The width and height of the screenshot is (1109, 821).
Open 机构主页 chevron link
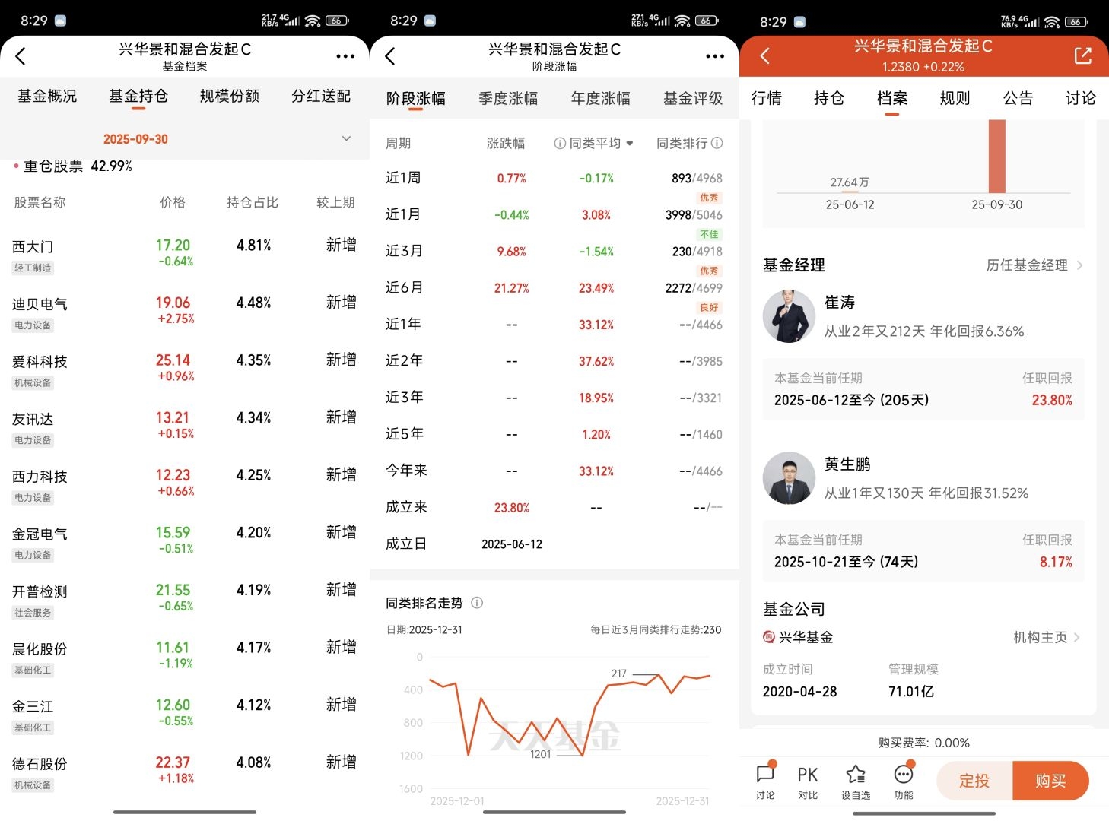click(1047, 637)
